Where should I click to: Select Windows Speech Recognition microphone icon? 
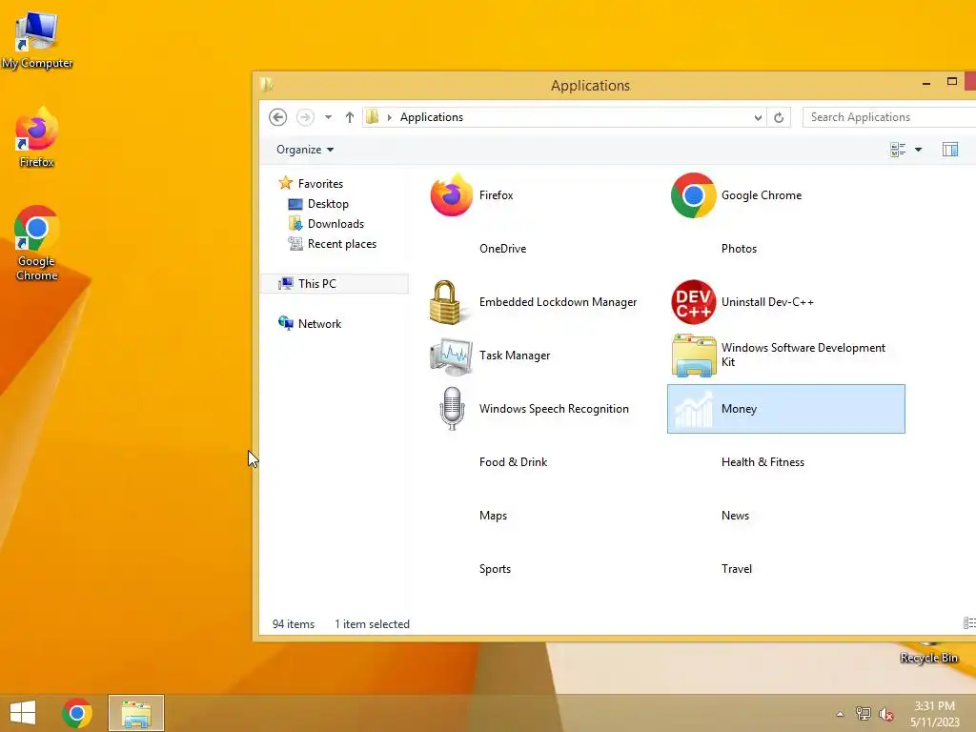pos(452,409)
